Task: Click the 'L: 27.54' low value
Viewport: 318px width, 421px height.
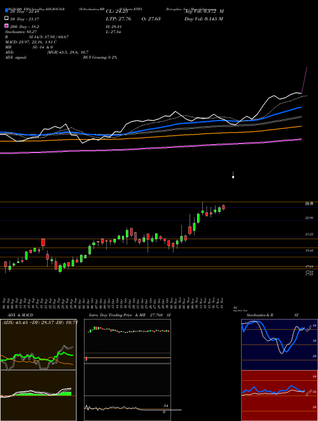Action: pos(113,32)
